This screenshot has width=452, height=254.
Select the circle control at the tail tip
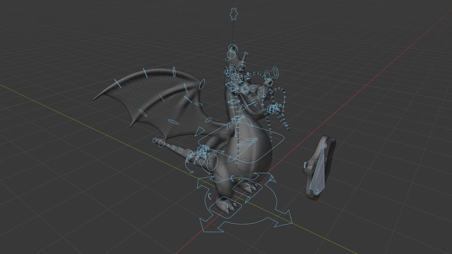pos(155,140)
